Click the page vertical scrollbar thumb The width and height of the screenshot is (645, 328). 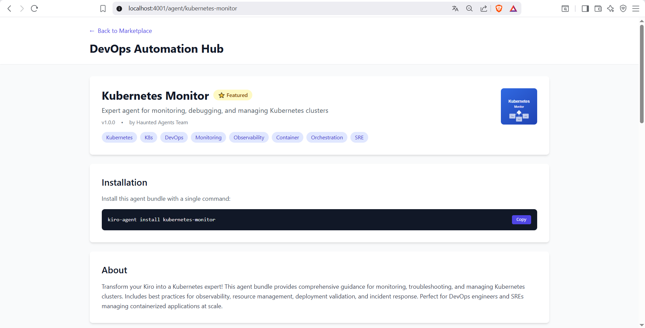pyautogui.click(x=642, y=74)
